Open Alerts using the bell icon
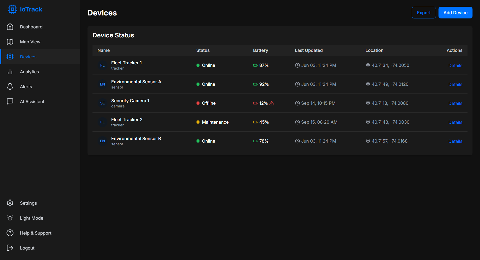 point(10,87)
